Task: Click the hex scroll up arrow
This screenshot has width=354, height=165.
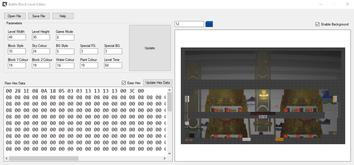Action: coord(170,90)
